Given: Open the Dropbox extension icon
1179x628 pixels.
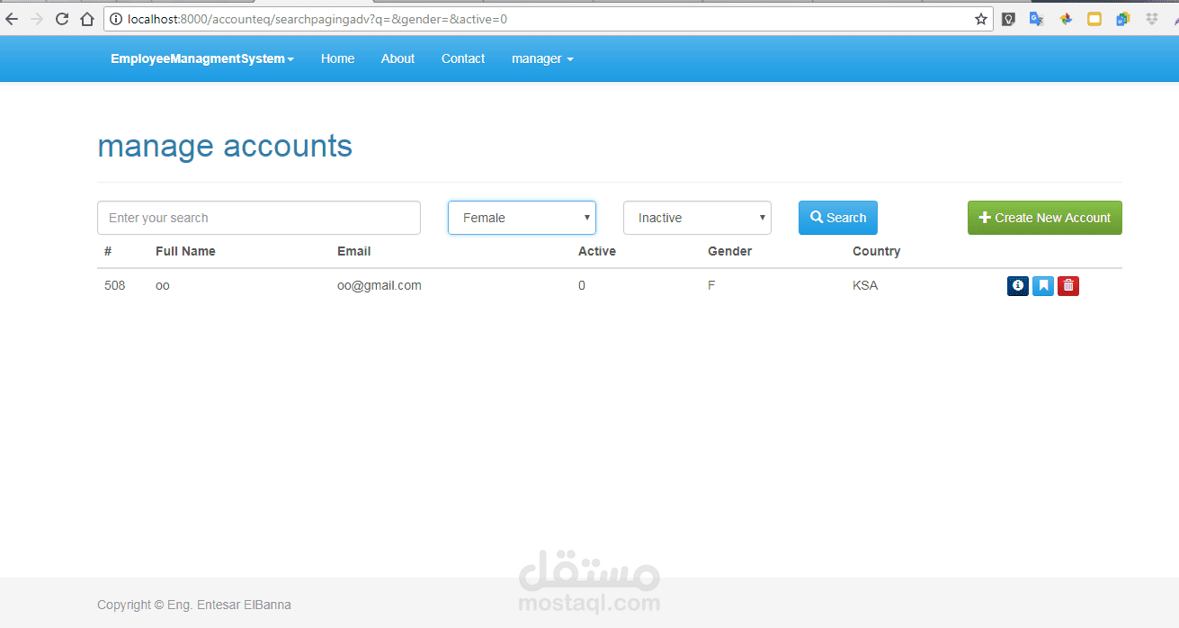Looking at the screenshot, I should coord(1152,19).
